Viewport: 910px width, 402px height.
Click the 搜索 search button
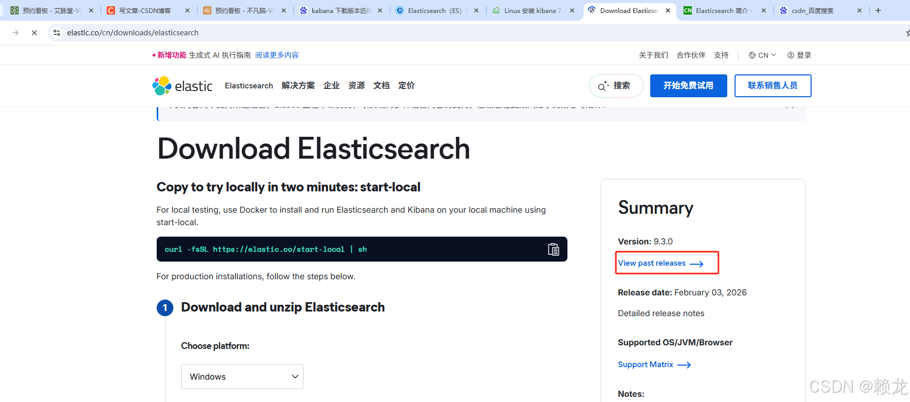click(616, 86)
